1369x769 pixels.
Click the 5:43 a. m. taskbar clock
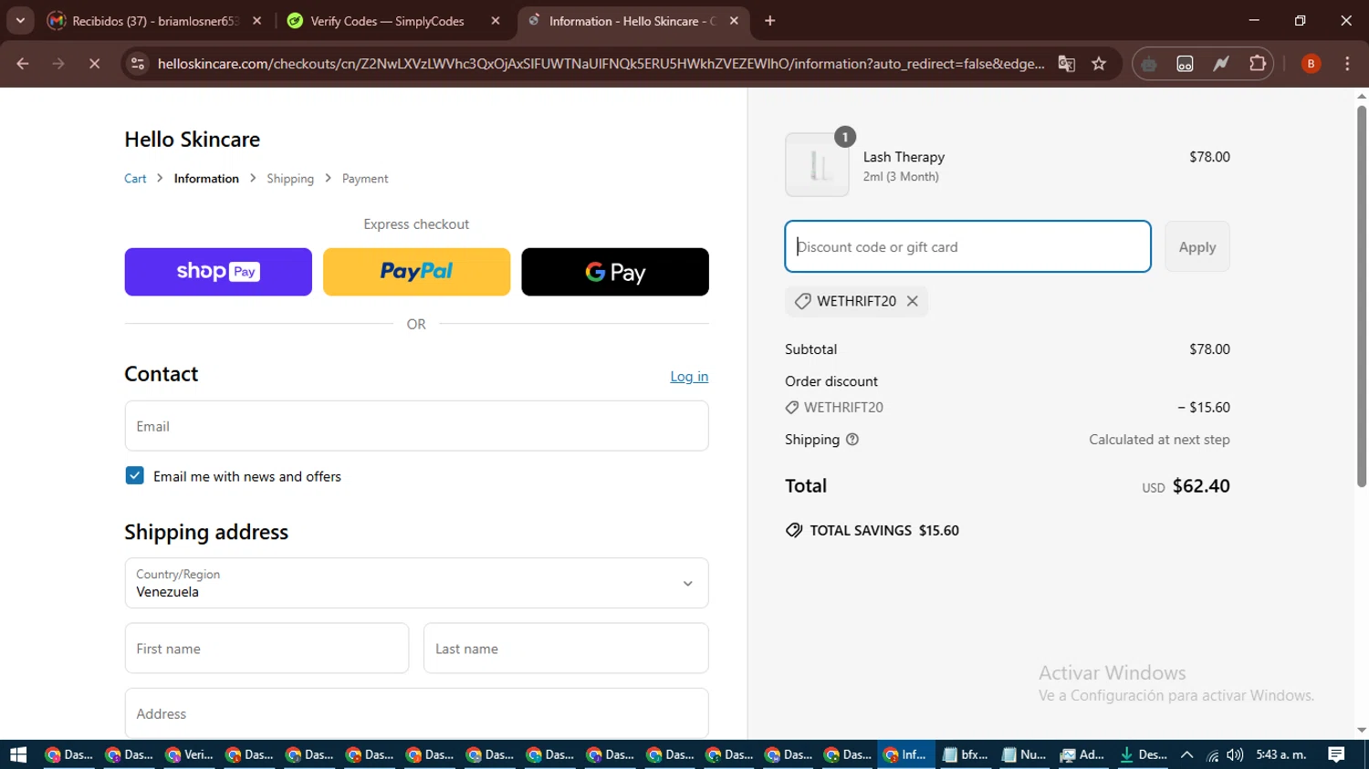coord(1281,754)
